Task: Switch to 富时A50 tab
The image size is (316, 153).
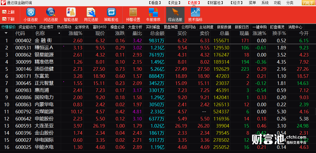Action: (100, 27)
